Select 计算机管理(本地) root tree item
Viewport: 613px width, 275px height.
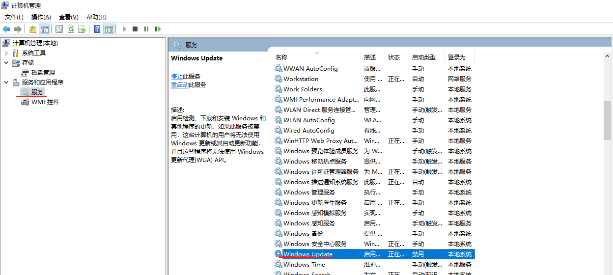pos(35,43)
